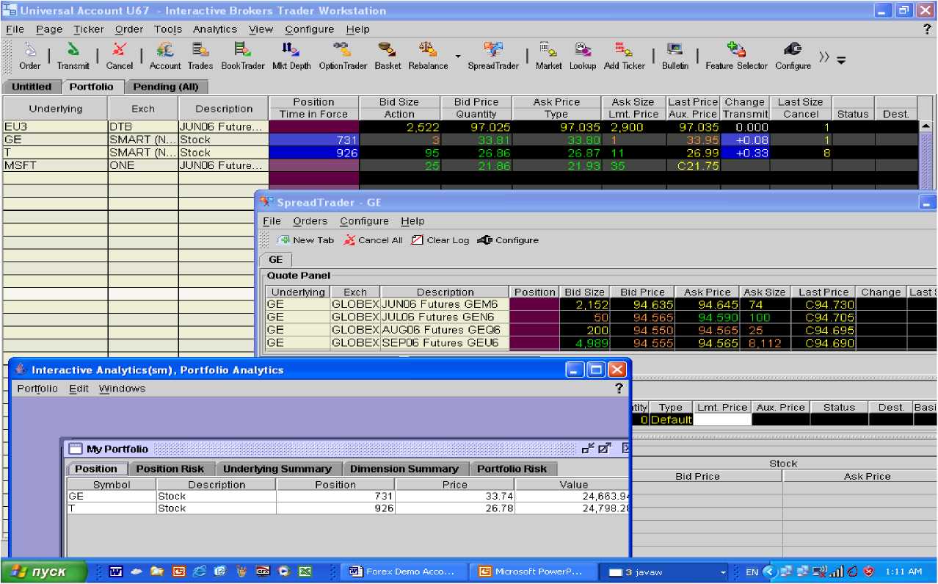Open the Ticker menu

(x=89, y=29)
